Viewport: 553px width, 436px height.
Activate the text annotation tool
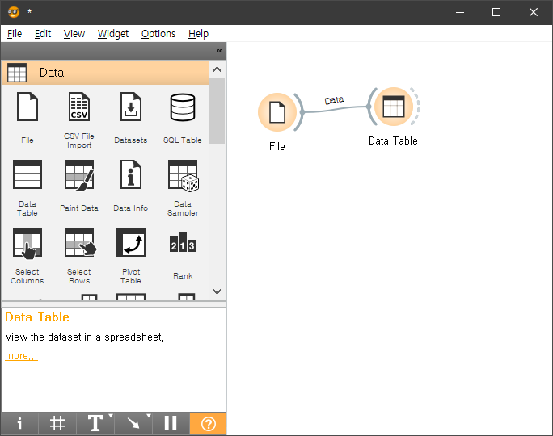94,423
